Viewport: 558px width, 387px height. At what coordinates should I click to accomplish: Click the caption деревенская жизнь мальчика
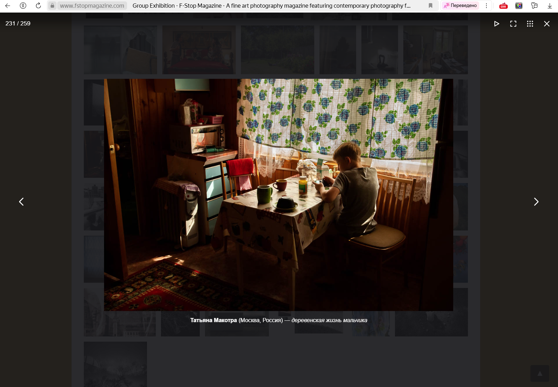click(x=329, y=320)
